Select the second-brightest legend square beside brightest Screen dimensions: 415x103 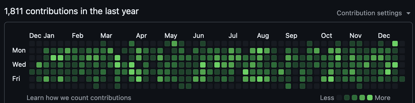(x=362, y=98)
